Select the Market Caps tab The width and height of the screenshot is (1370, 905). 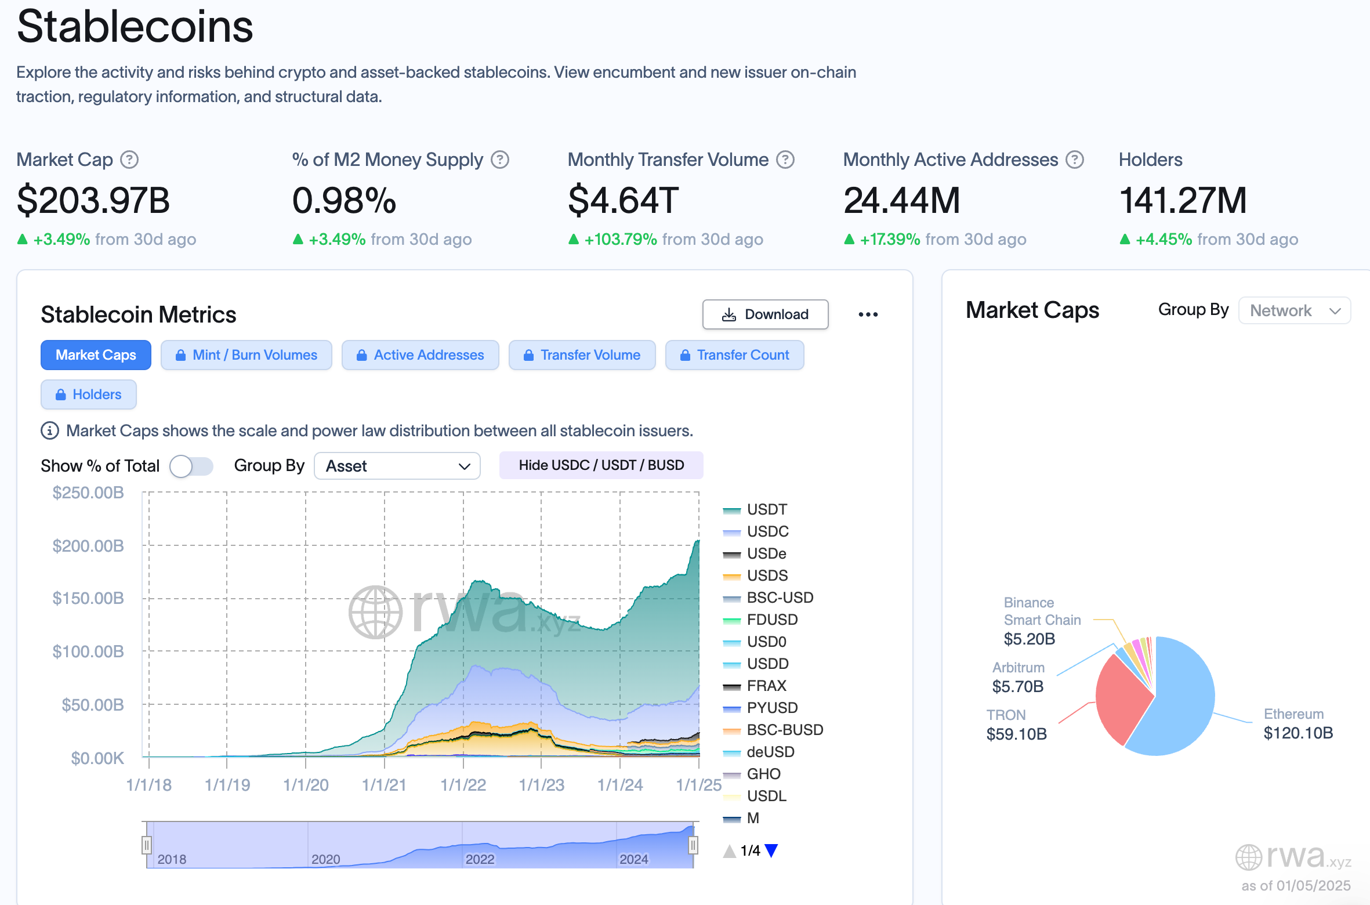coord(96,355)
